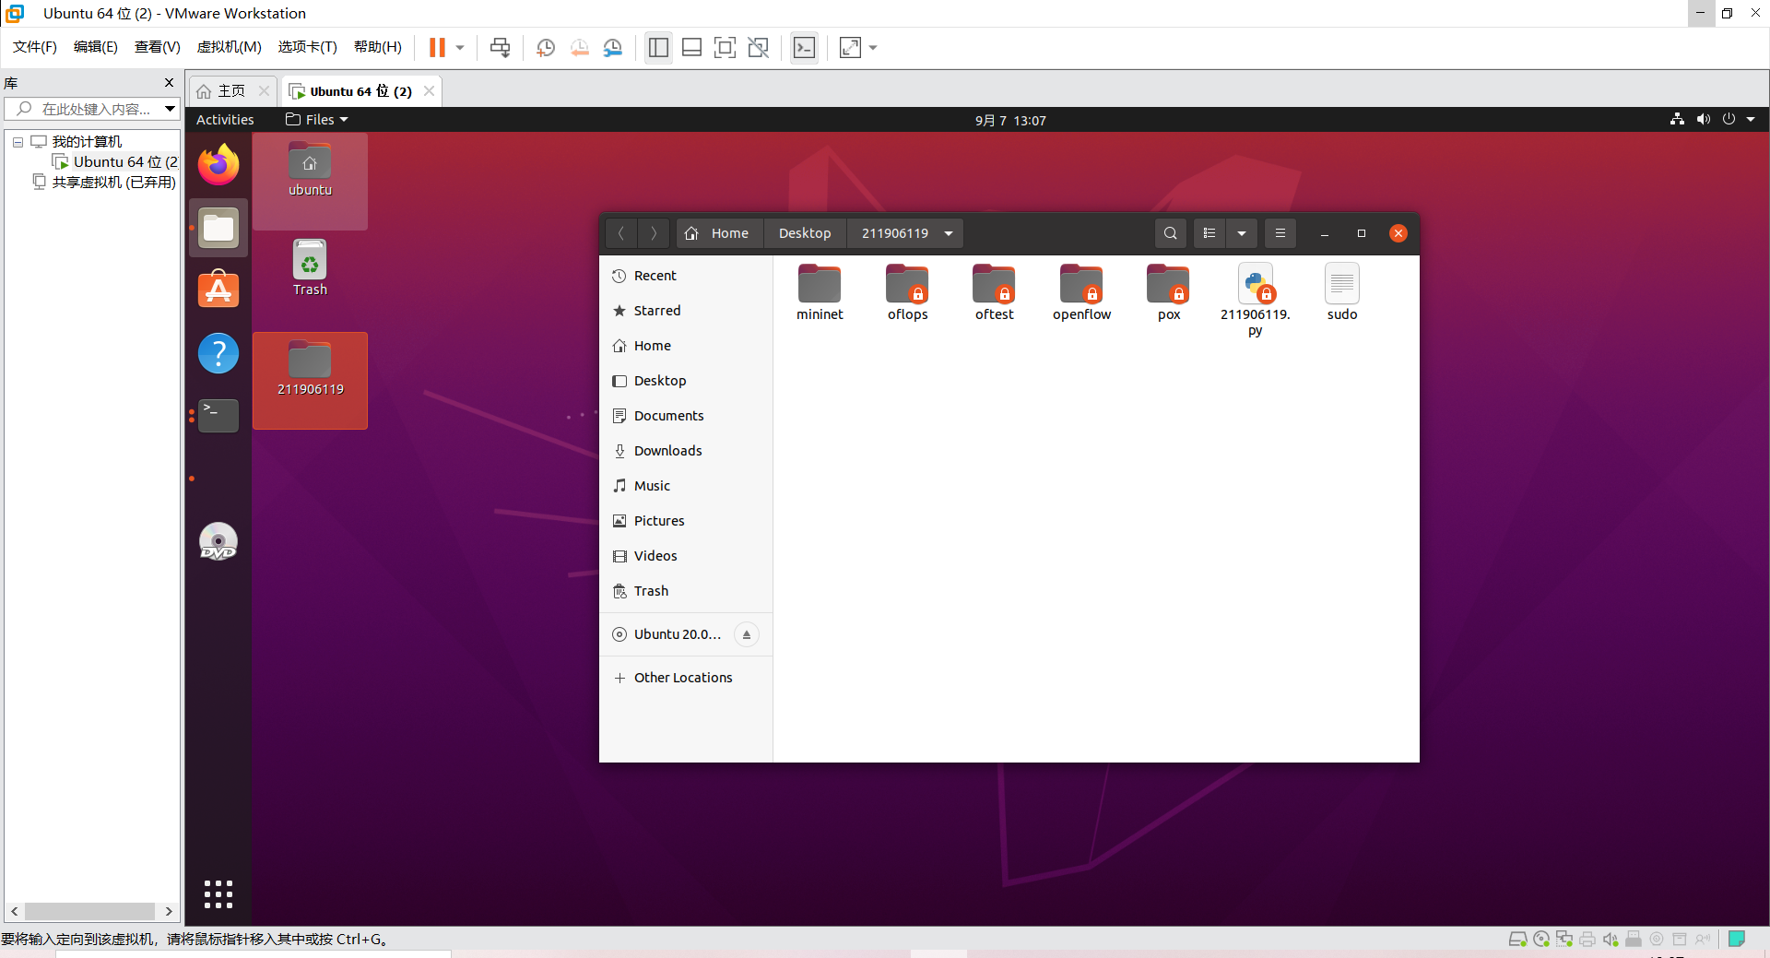Open the library search filter dropdown

pyautogui.click(x=170, y=109)
